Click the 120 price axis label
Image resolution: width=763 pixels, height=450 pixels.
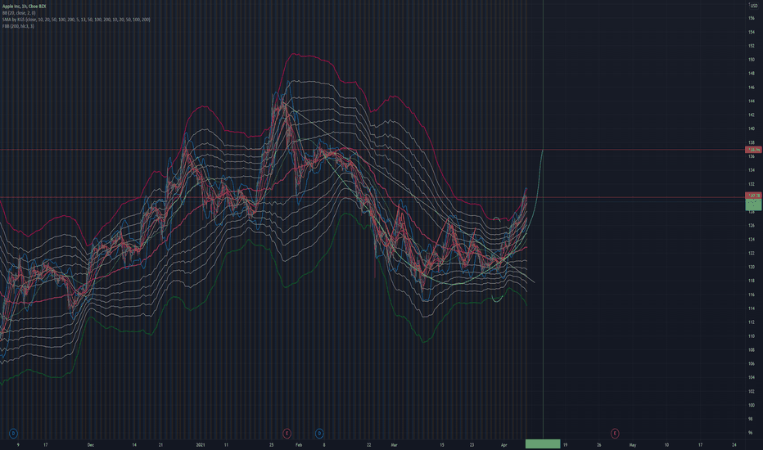click(x=752, y=267)
